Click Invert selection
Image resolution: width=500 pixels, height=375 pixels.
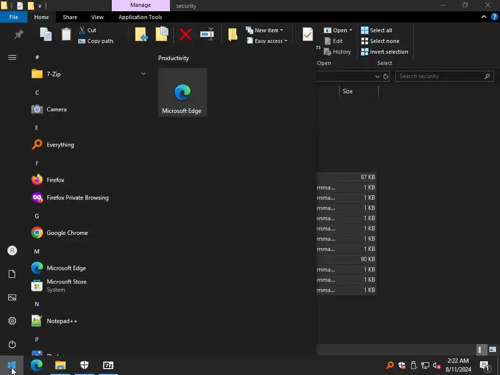pos(385,52)
